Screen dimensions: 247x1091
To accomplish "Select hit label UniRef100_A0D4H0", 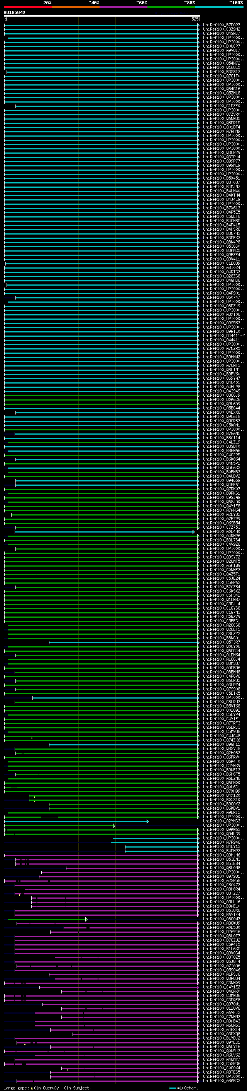I will [x=222, y=532].
